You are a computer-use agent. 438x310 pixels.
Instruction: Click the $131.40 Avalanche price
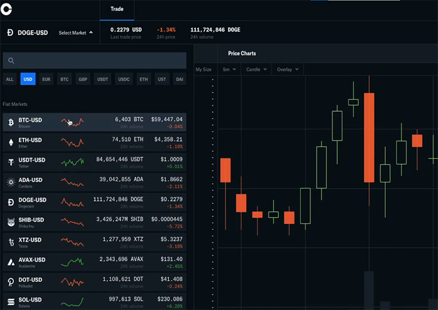[172, 259]
